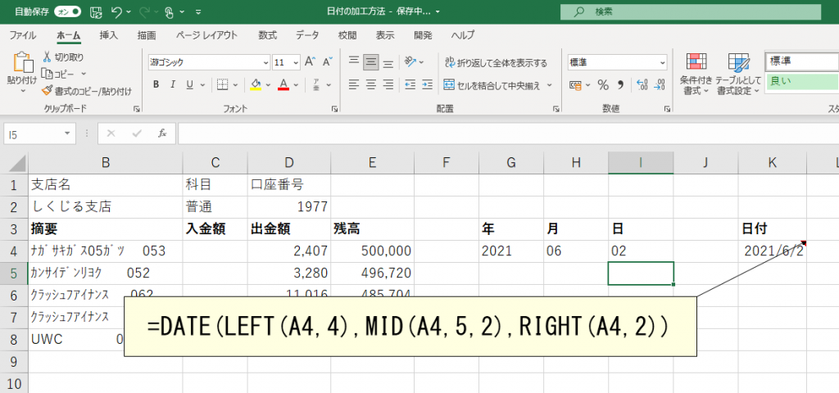Image resolution: width=839 pixels, height=393 pixels.
Task: Open the 条件付き書式 conditional formatting menu
Action: [696, 73]
